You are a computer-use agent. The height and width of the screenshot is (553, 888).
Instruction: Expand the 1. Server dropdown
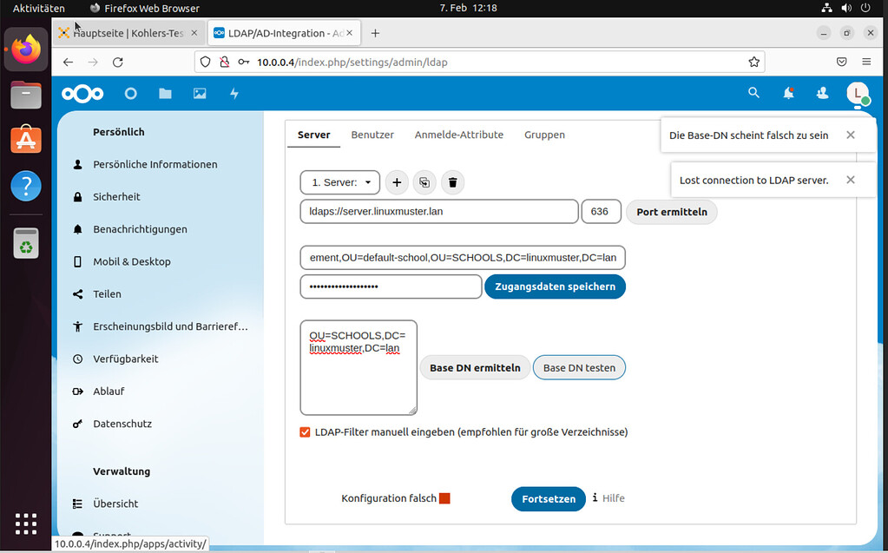pyautogui.click(x=340, y=182)
